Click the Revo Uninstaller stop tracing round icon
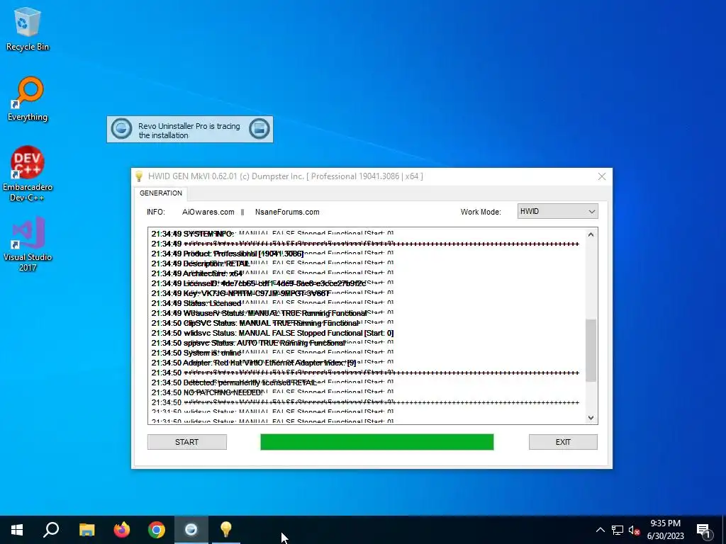 tap(122, 129)
